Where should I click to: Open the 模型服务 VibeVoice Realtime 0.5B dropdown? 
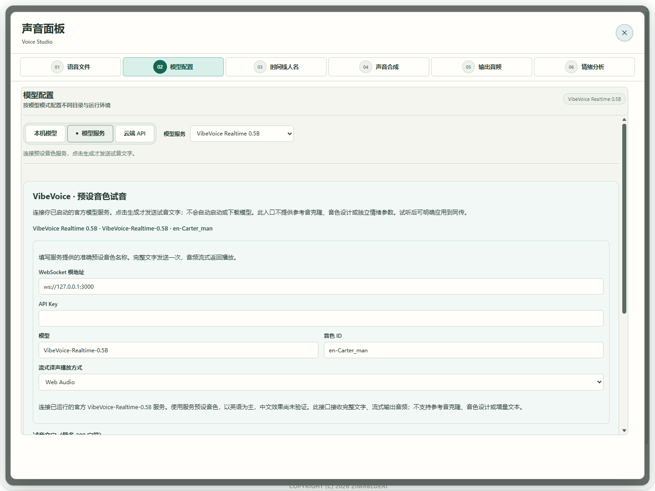pyautogui.click(x=242, y=134)
